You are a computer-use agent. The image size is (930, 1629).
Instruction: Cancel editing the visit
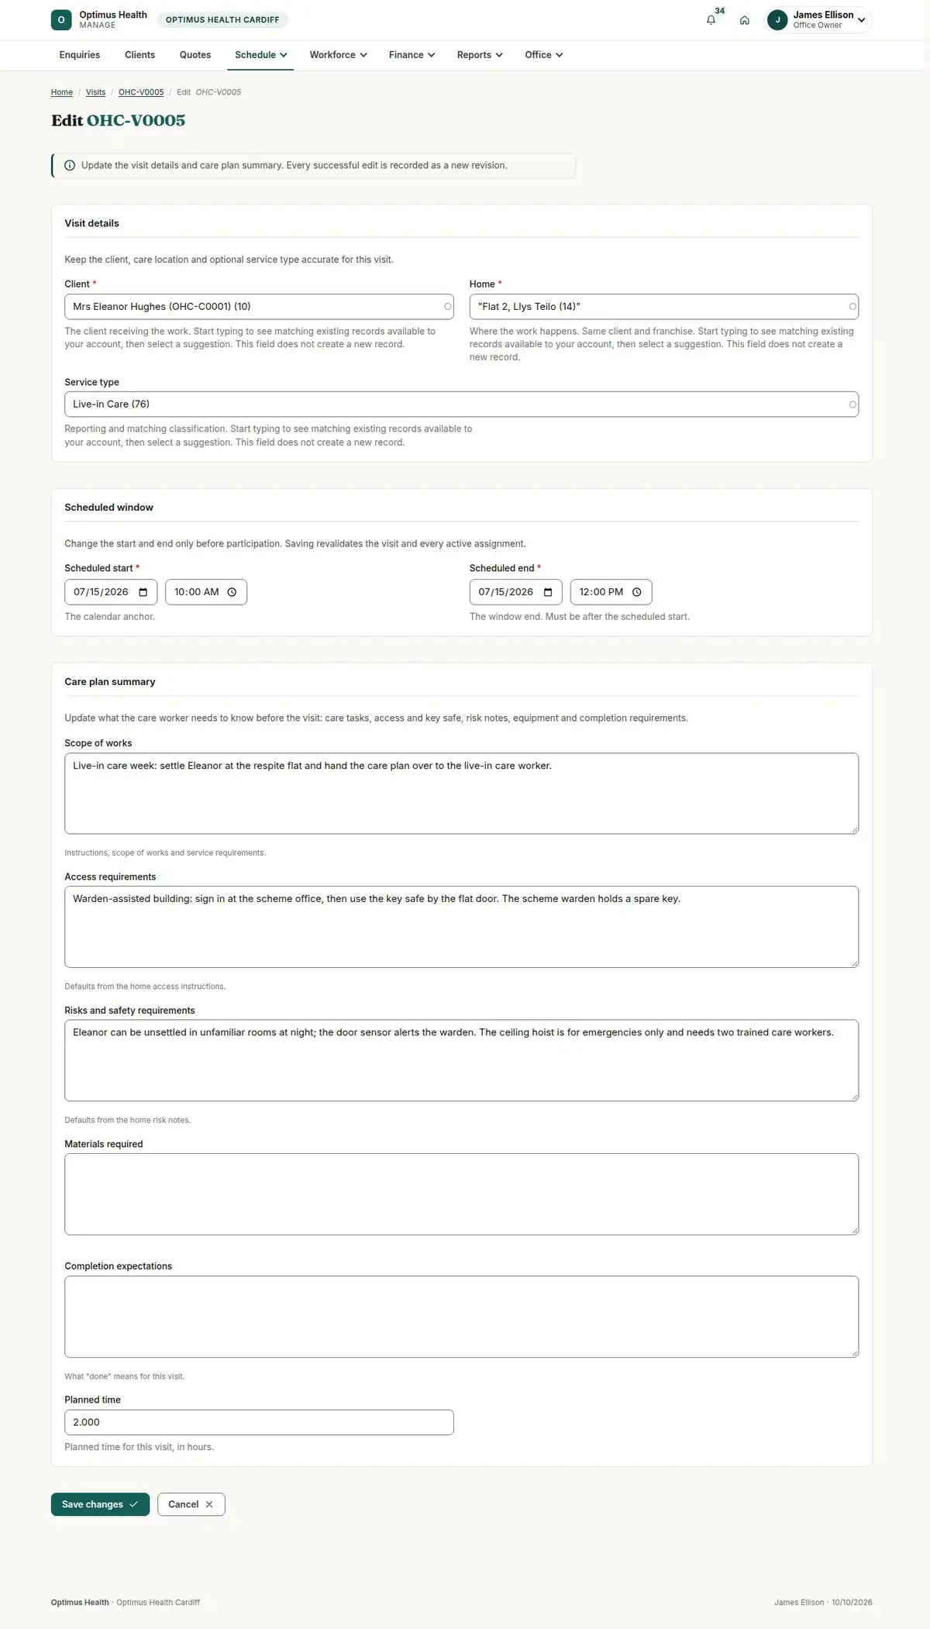pyautogui.click(x=191, y=1504)
